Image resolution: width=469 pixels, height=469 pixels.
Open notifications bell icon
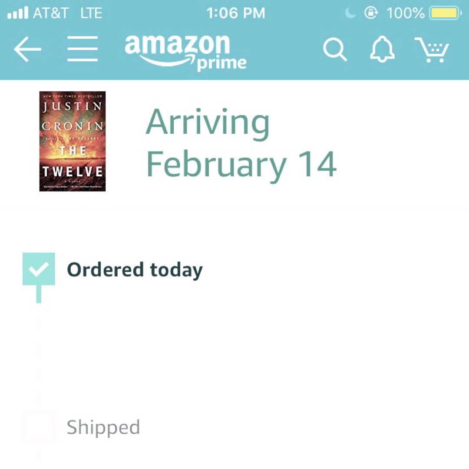point(382,49)
